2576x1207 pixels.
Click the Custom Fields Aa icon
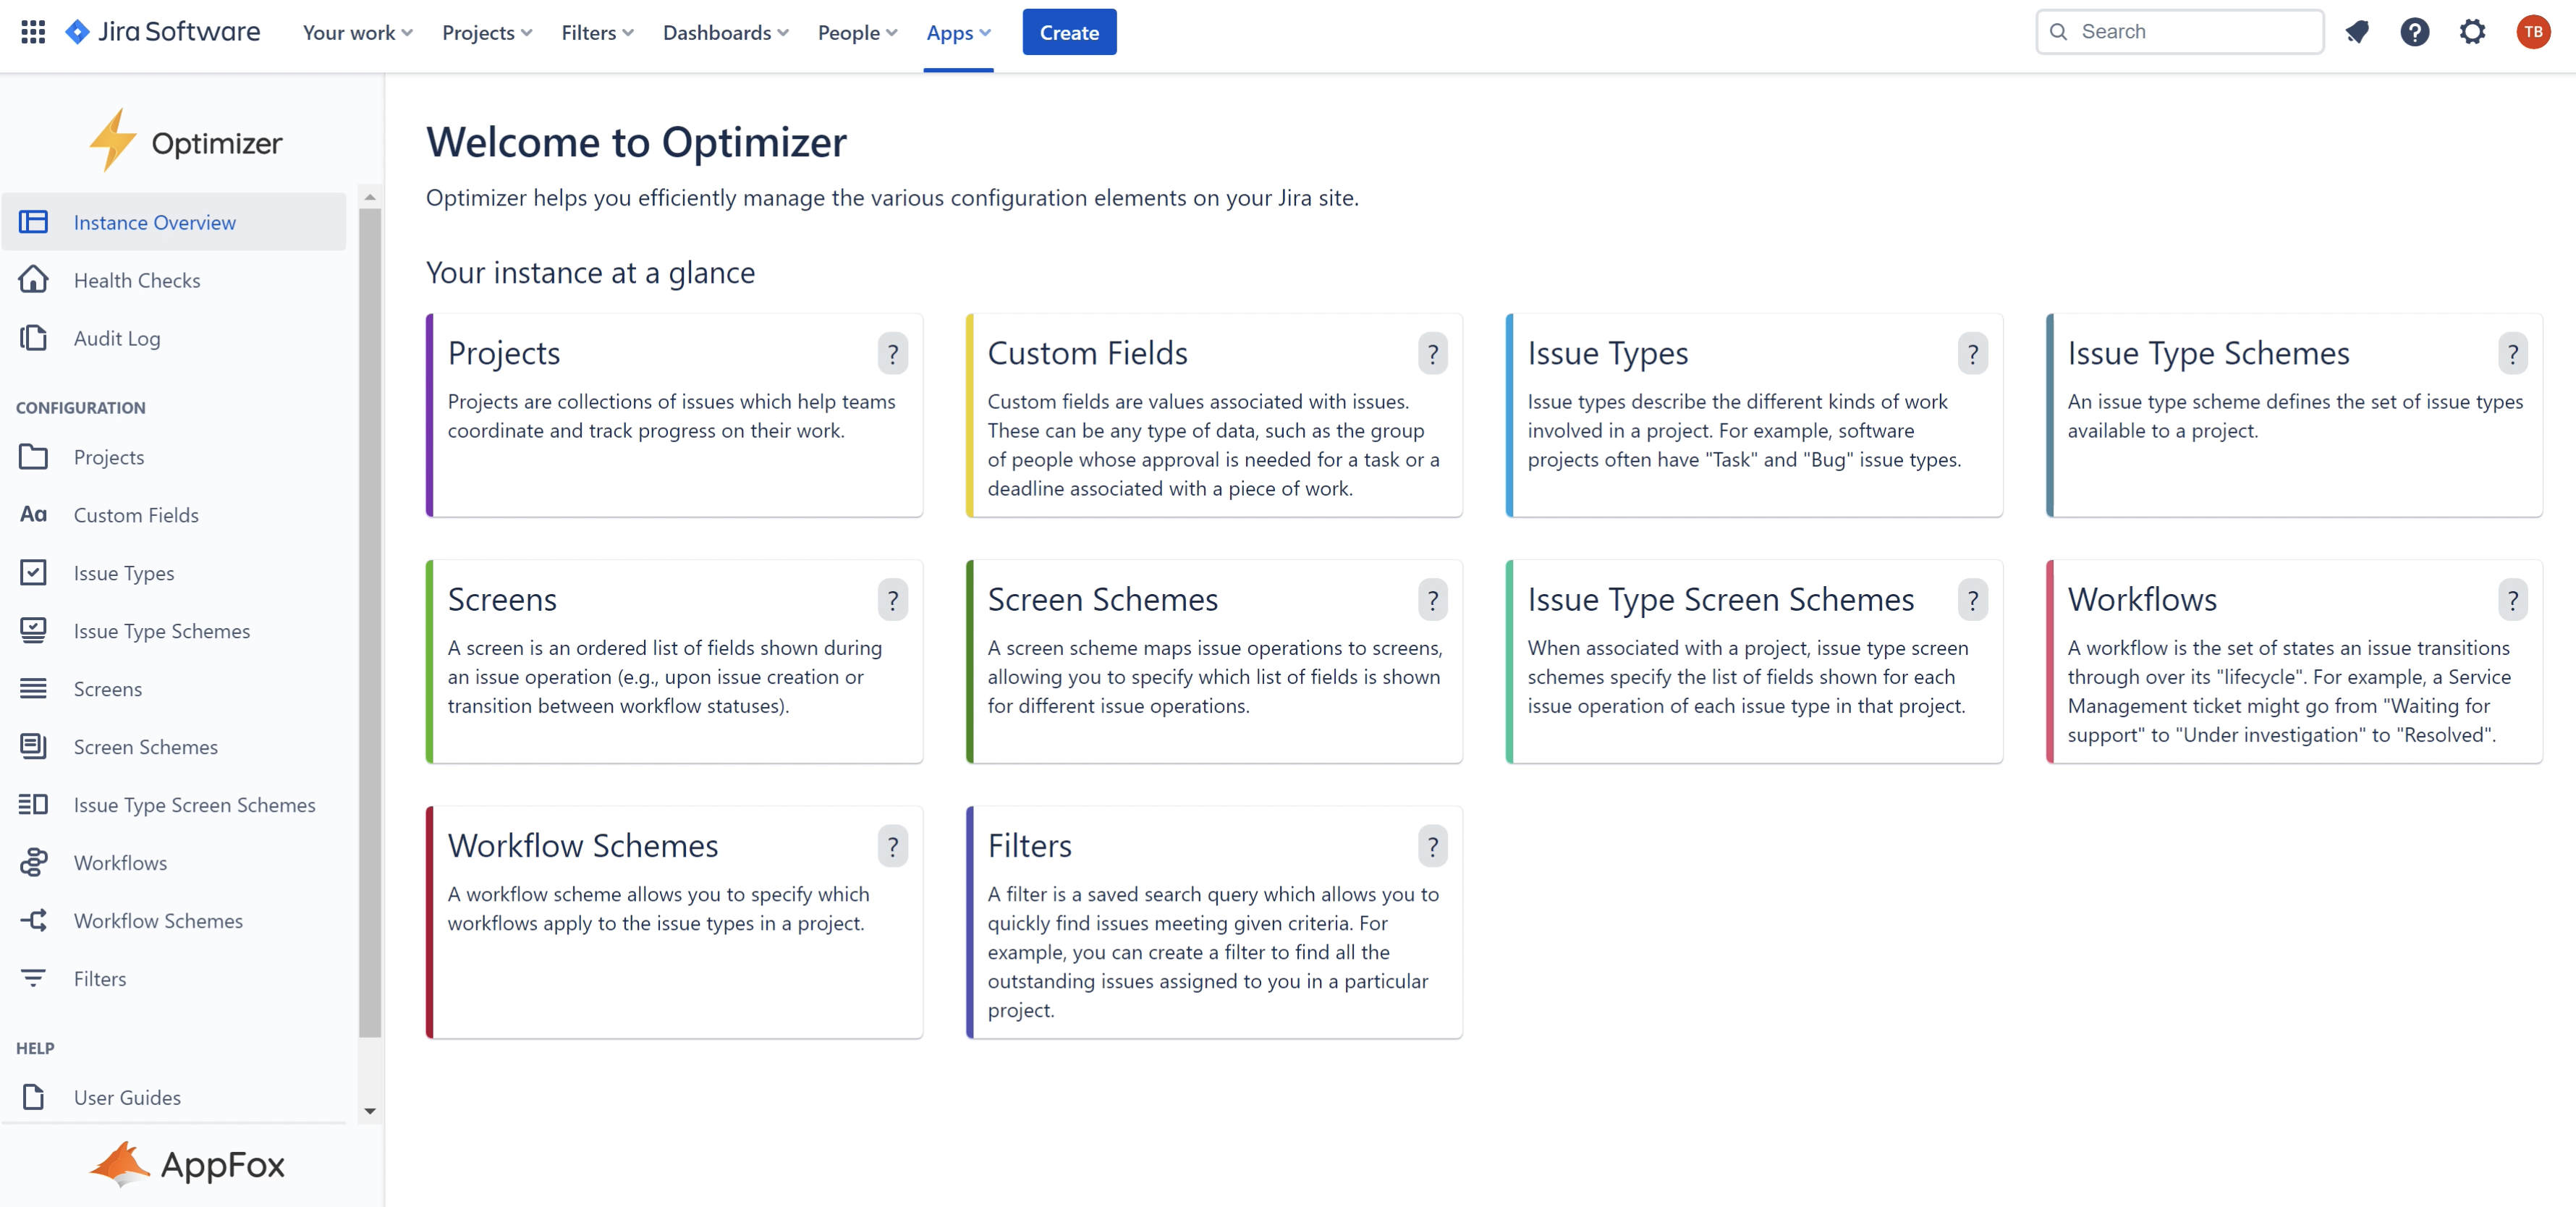click(x=33, y=514)
